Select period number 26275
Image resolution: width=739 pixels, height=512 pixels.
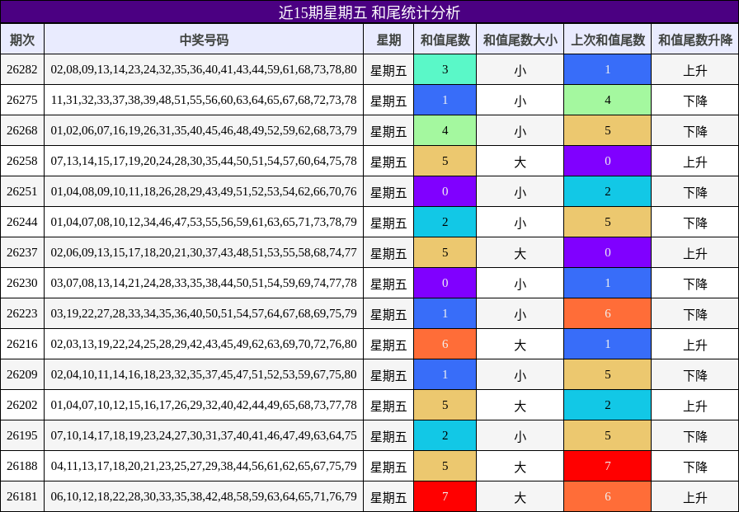tap(22, 100)
